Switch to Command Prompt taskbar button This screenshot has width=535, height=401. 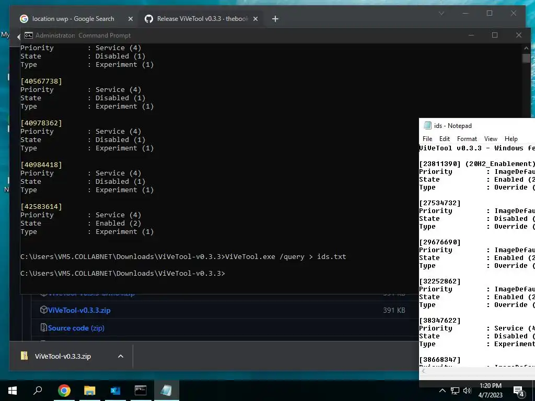click(x=141, y=391)
